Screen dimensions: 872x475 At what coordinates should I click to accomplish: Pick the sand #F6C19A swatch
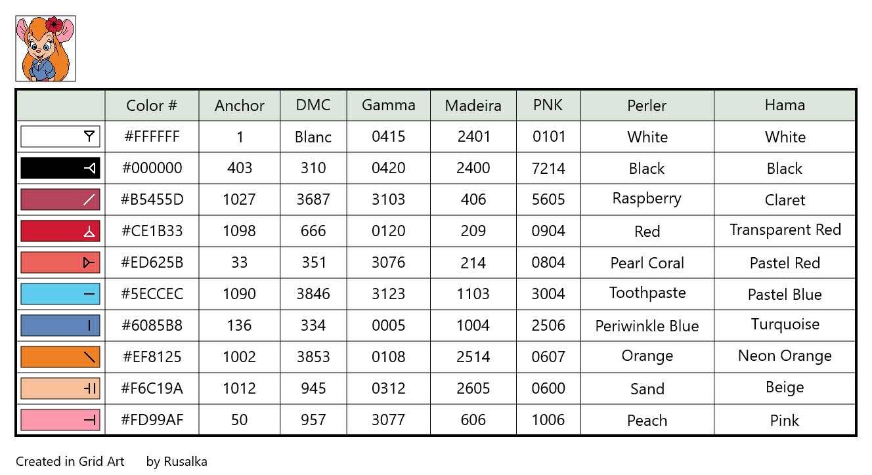tap(60, 388)
